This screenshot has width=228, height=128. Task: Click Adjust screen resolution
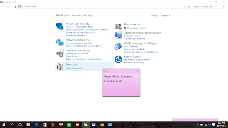[x=135, y=39]
